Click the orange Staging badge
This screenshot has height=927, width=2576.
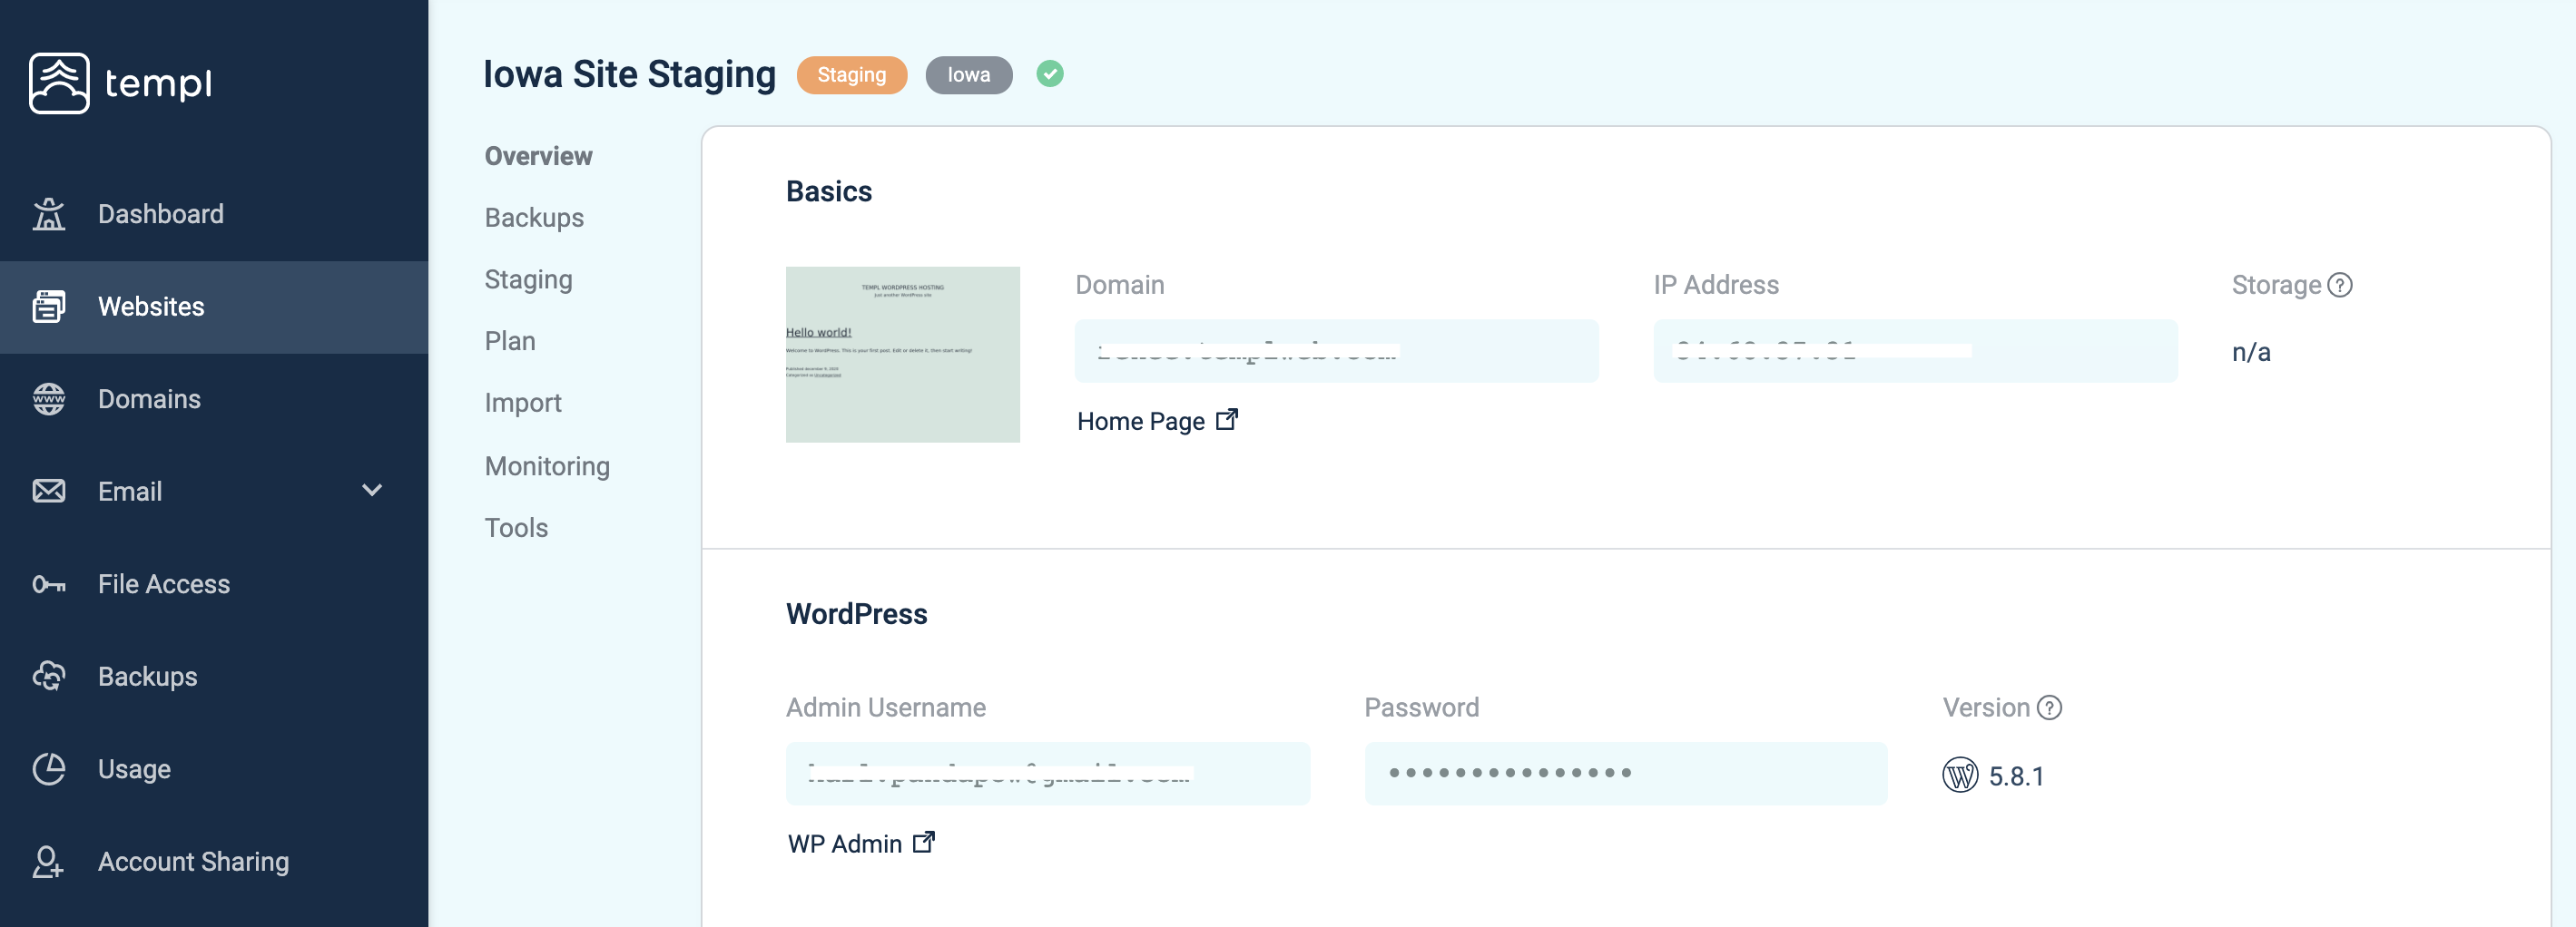[x=852, y=75]
